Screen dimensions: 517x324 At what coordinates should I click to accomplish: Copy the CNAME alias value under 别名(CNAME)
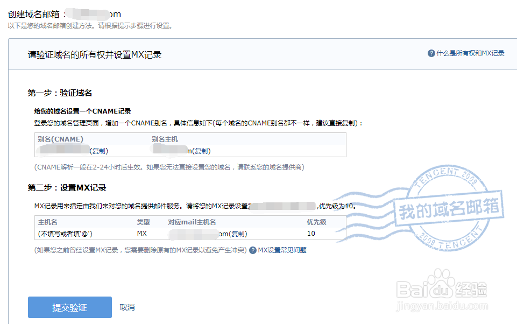pos(99,151)
